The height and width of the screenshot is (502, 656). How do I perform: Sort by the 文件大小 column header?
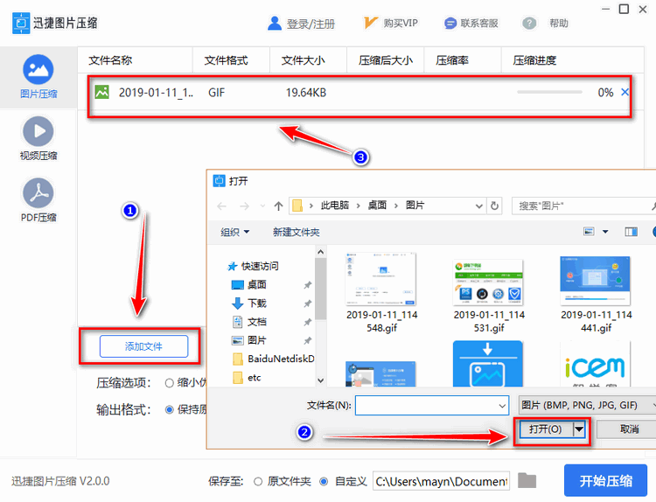tap(309, 60)
